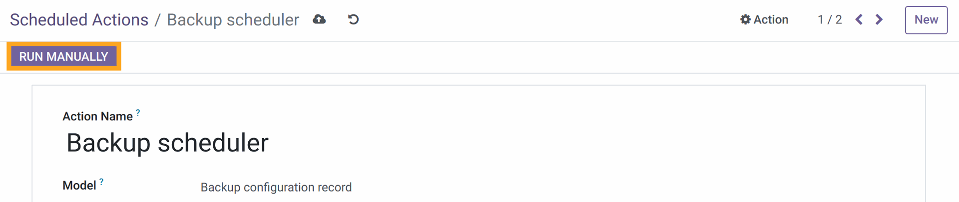This screenshot has height=202, width=959.
Task: Go to the next record arrow
Action: 879,19
